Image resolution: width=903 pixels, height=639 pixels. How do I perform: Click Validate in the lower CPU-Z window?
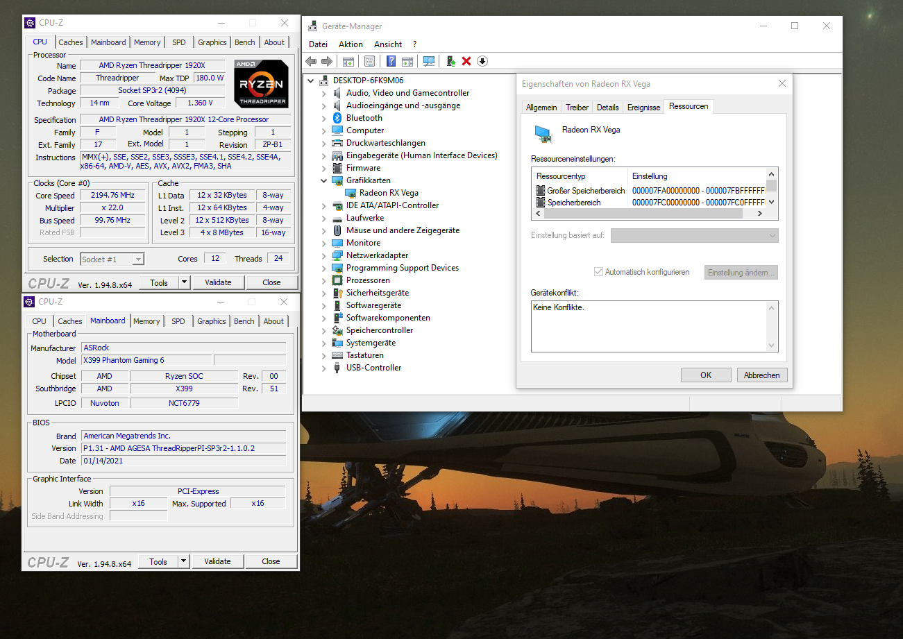217,561
